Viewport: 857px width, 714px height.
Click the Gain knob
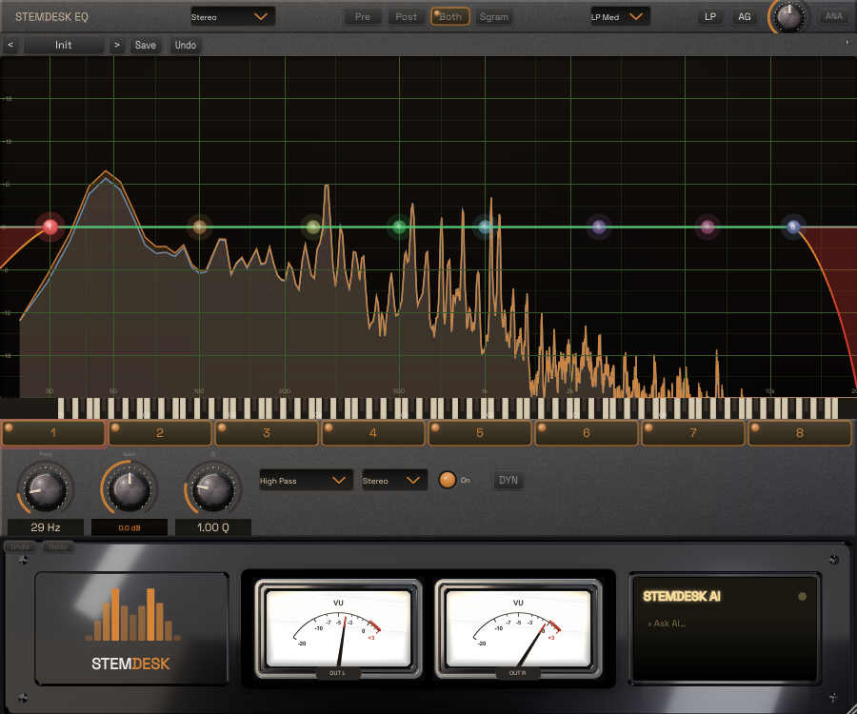pyautogui.click(x=129, y=489)
